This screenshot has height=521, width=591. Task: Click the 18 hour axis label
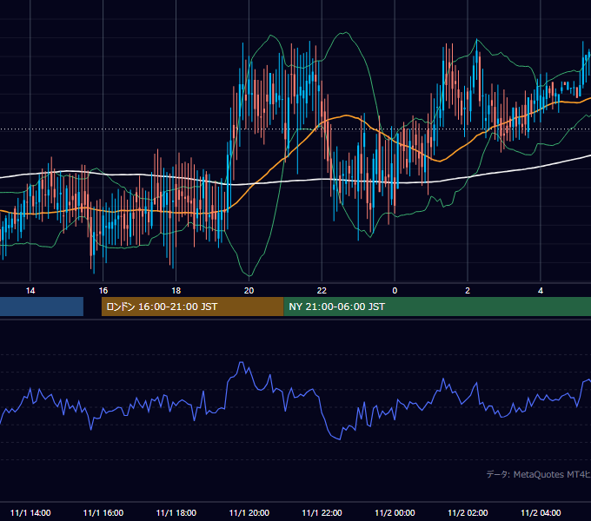click(x=176, y=291)
